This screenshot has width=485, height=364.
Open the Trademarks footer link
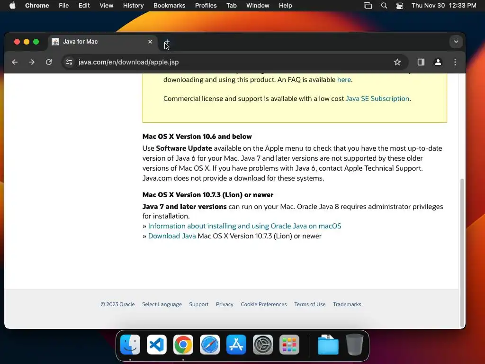[347, 304]
